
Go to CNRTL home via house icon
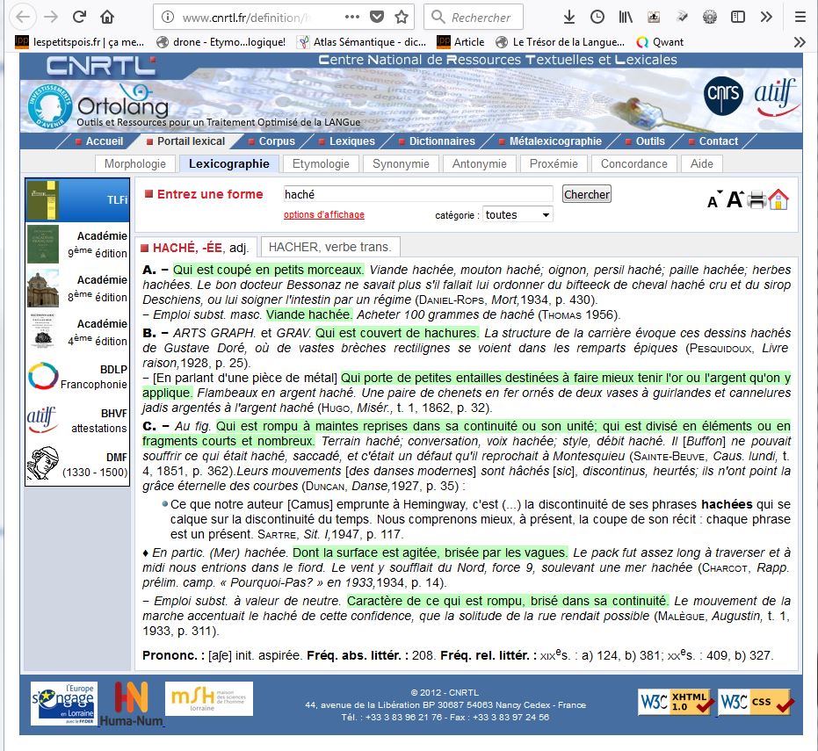click(778, 199)
